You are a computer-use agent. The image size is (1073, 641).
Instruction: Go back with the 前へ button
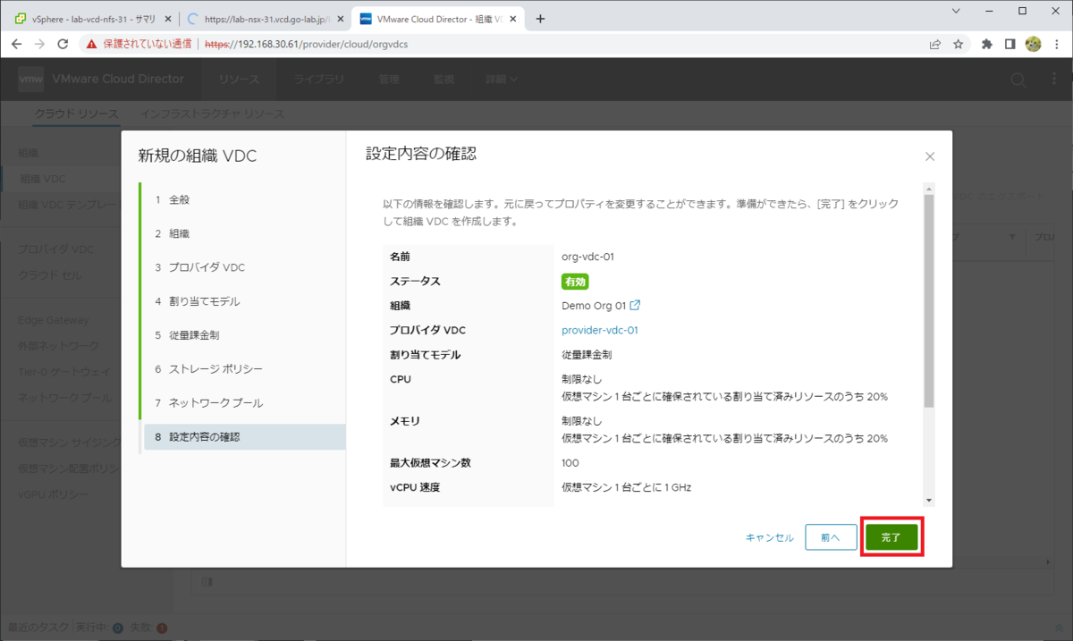[830, 537]
